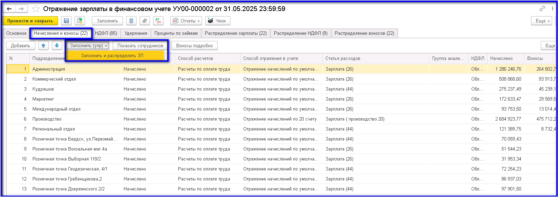This screenshot has height=197, width=558.
Task: Copy document link via chain icon
Action: pos(542,9)
